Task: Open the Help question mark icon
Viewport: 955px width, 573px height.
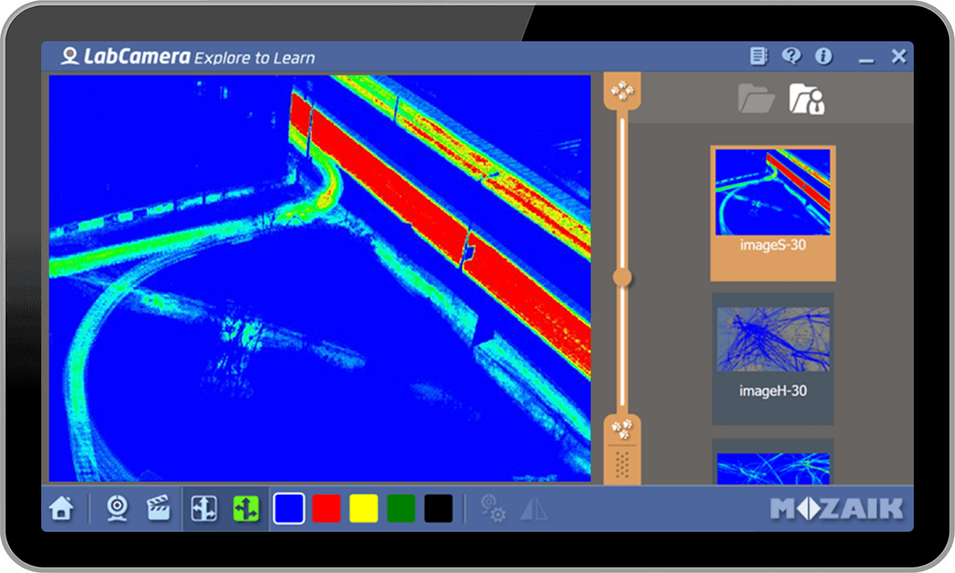Action: (x=792, y=56)
